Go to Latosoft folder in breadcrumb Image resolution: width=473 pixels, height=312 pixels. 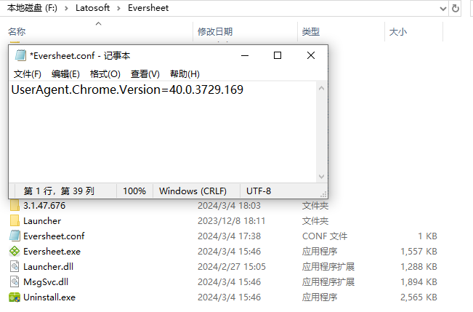(92, 8)
